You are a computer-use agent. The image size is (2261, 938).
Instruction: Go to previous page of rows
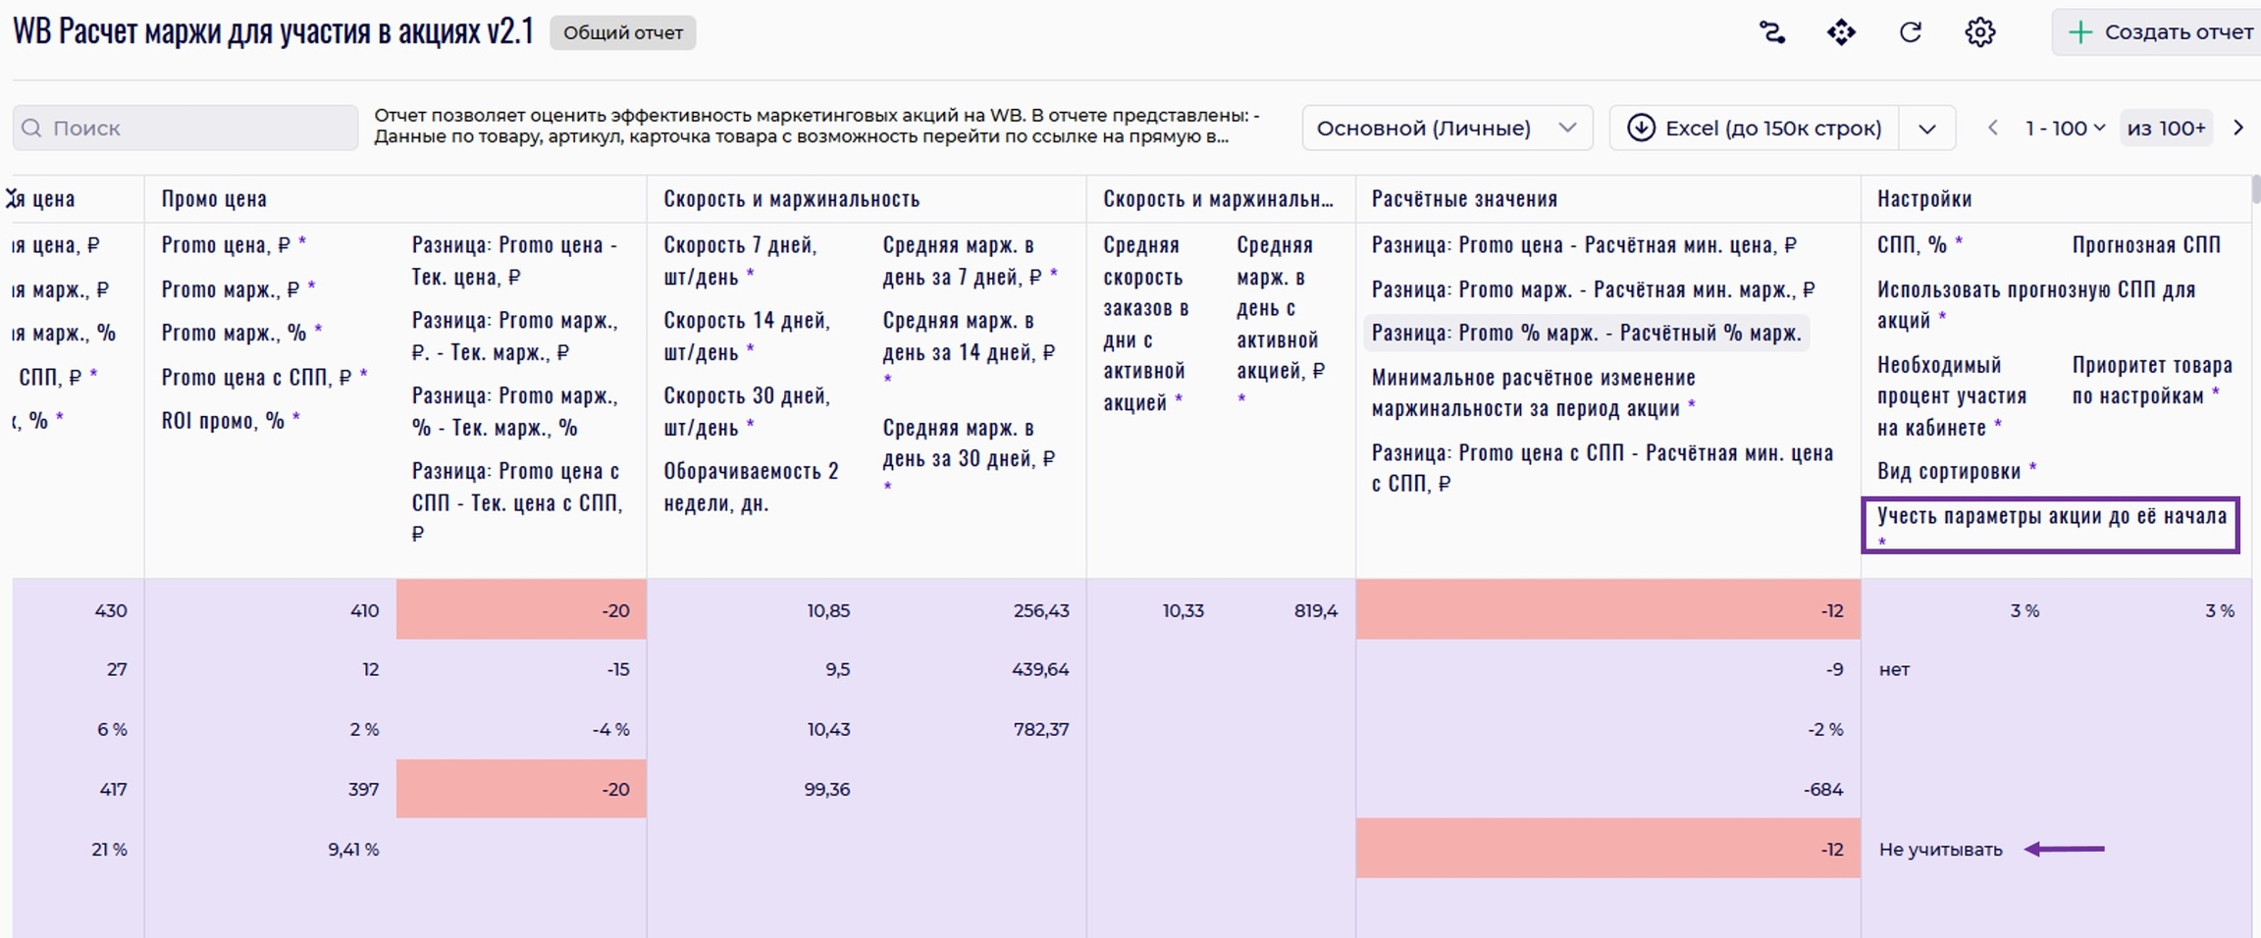coord(1992,128)
